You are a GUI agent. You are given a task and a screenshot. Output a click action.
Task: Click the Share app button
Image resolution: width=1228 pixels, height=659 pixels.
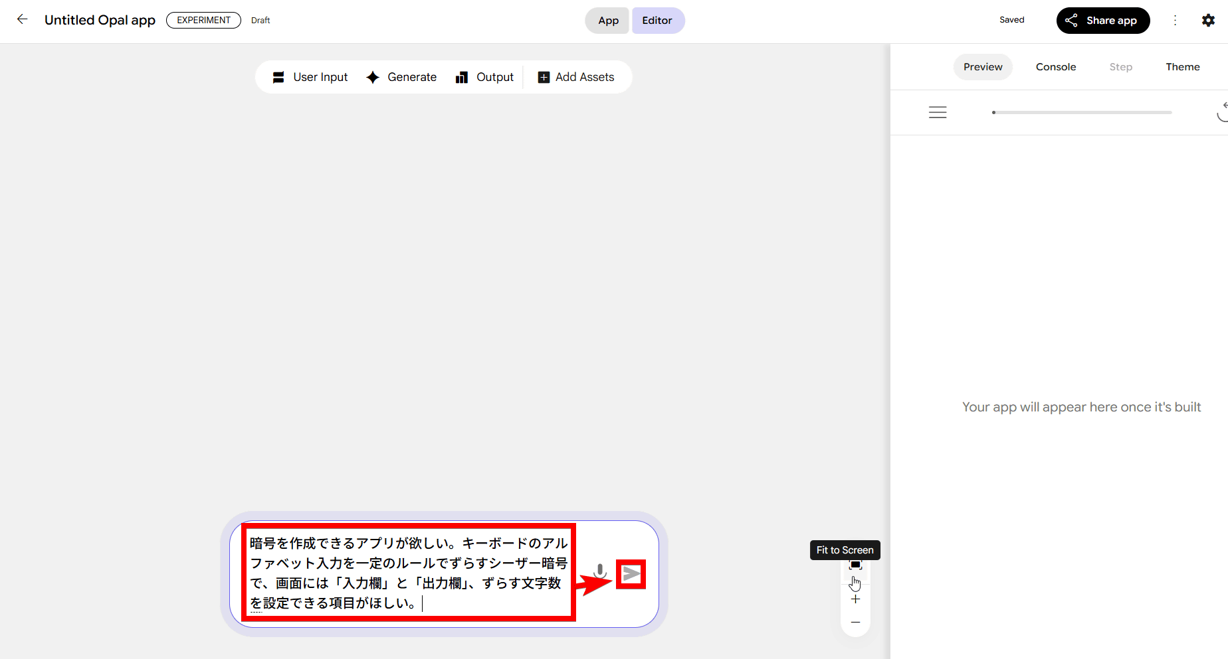pos(1102,21)
